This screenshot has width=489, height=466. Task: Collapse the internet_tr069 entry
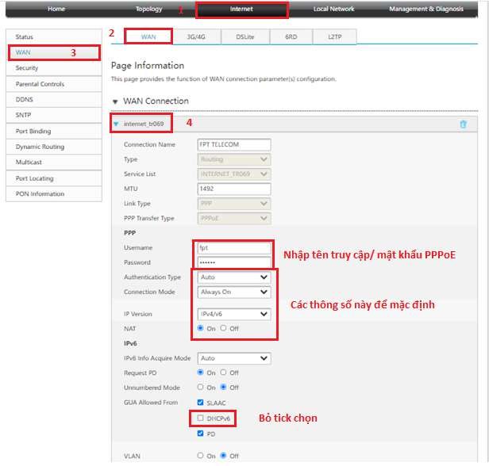pyautogui.click(x=116, y=124)
